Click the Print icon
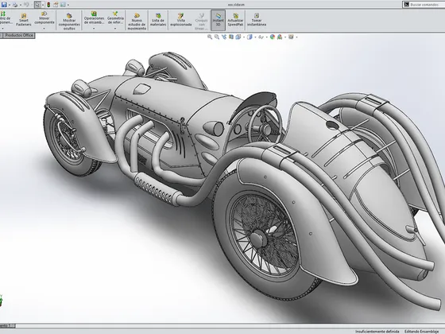445x334 pixels. pyautogui.click(x=15, y=5)
